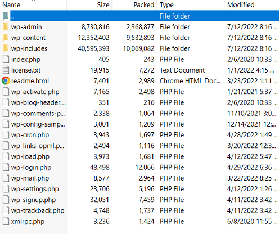Select the wp-content folder name
Screen dimensions: 279x234
28,38
